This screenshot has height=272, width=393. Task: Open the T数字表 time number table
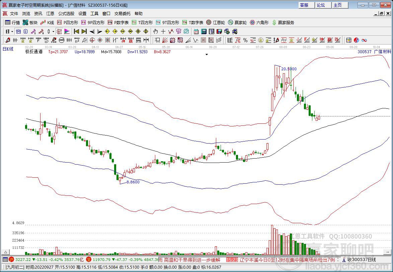pyautogui.click(x=193, y=22)
